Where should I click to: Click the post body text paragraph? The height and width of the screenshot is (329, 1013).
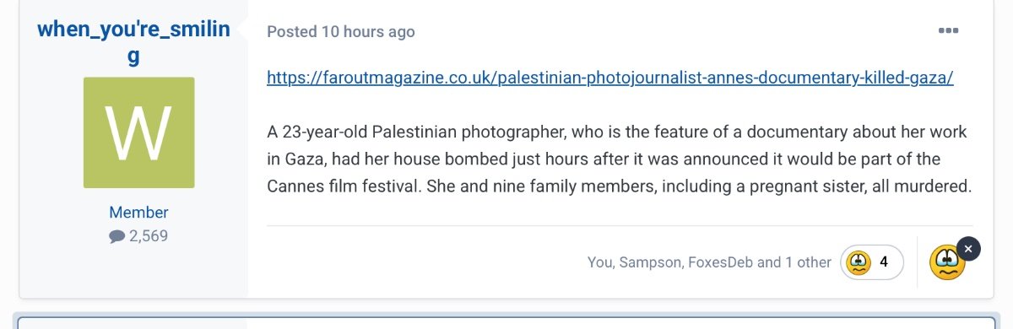(620, 159)
